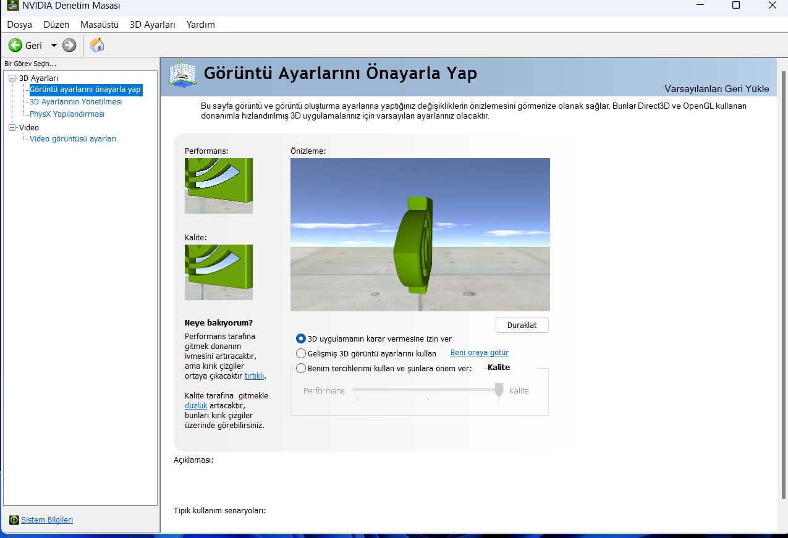
Task: Click the Bir Görev Seçin... header
Action: 30,64
